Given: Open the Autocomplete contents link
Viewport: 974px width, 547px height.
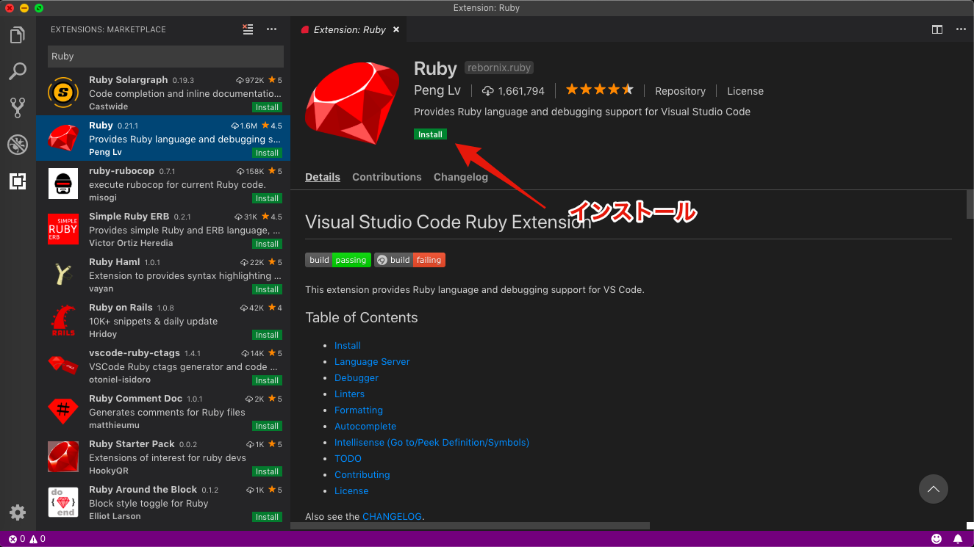Looking at the screenshot, I should coord(365,426).
